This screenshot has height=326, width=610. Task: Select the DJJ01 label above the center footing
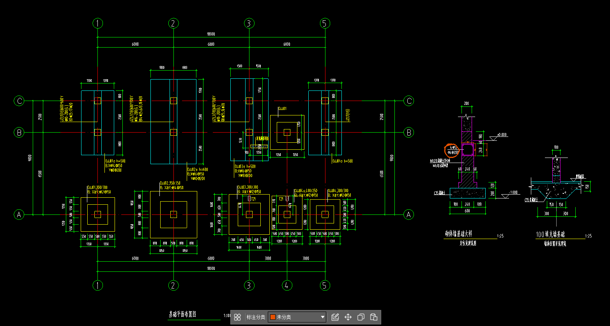pyautogui.click(x=282, y=108)
